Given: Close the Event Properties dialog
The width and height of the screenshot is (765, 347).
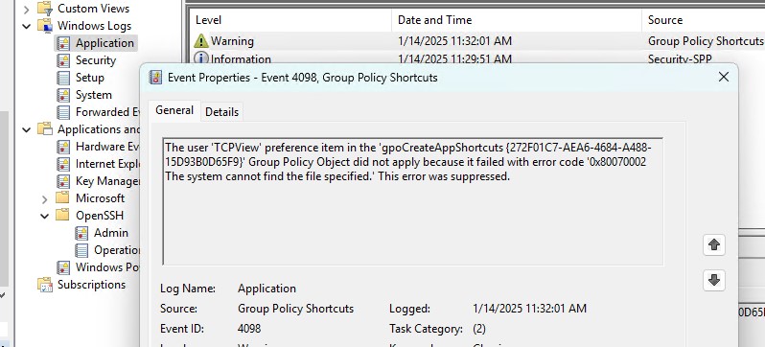Looking at the screenshot, I should click(x=724, y=77).
